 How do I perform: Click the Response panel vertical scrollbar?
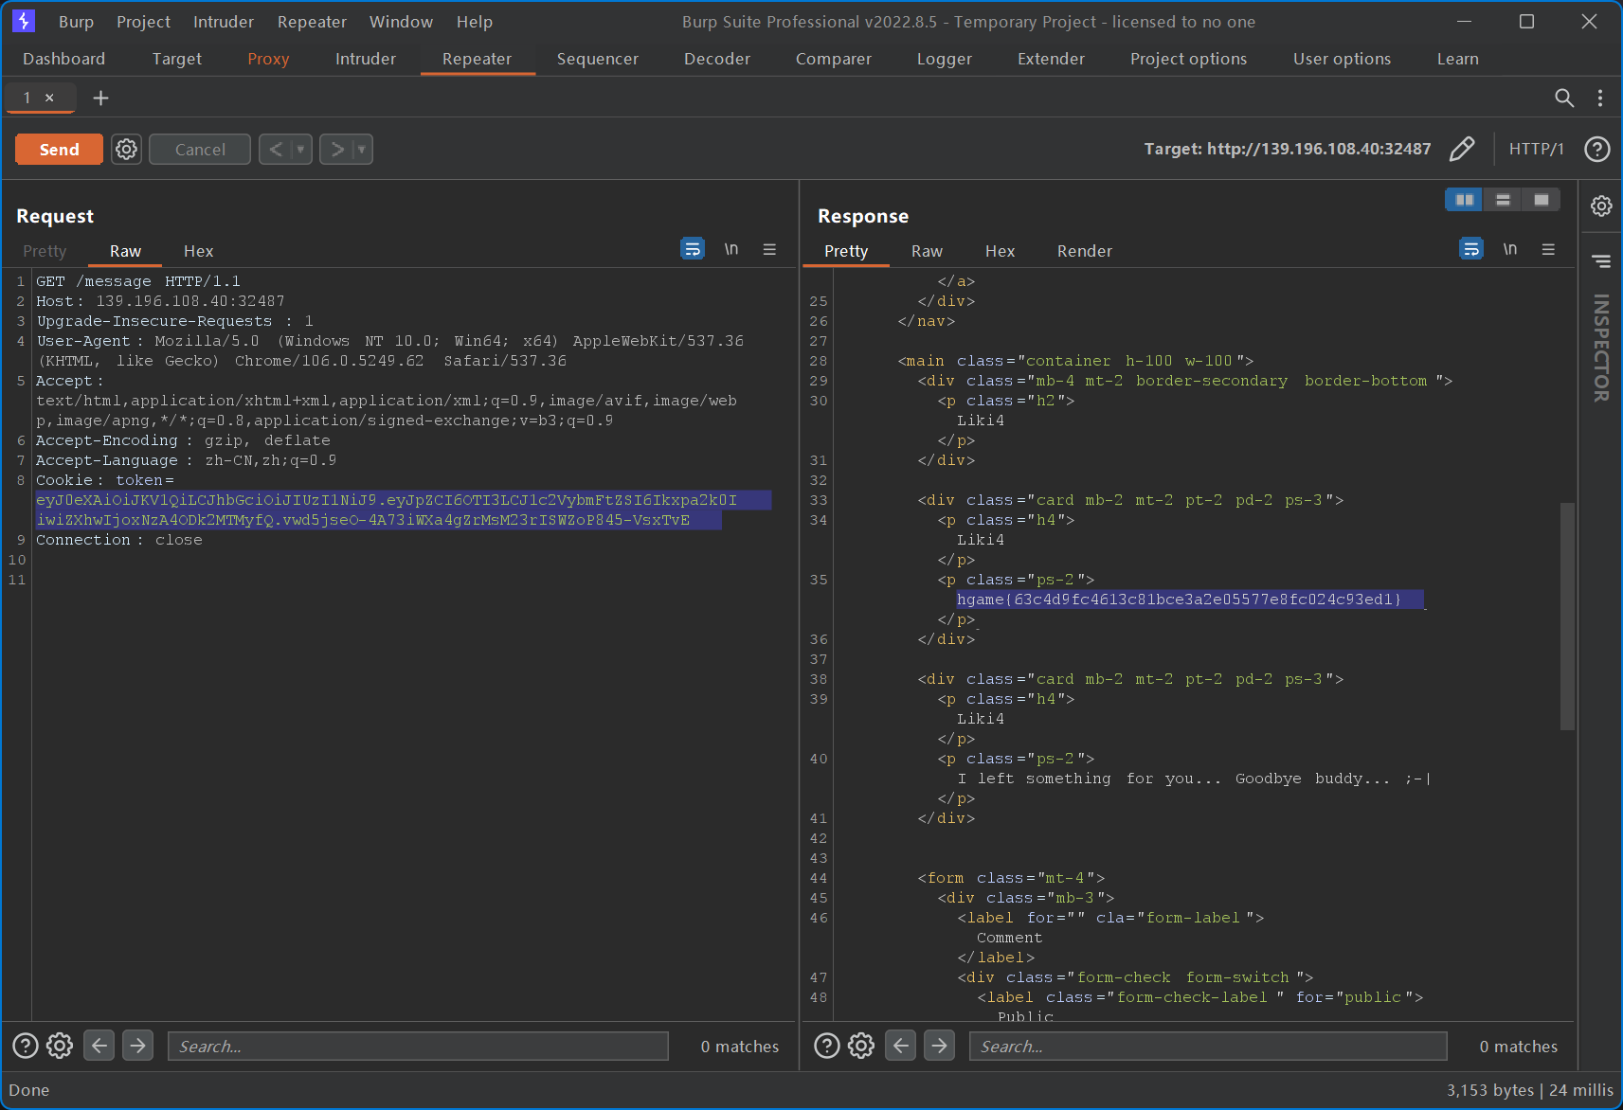tap(1567, 616)
